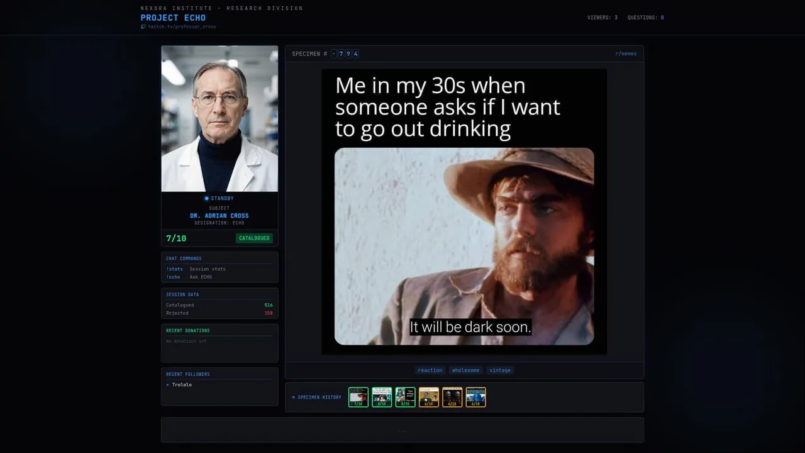Click the 7/10 rating score
Image resolution: width=805 pixels, height=453 pixels.
(x=176, y=238)
